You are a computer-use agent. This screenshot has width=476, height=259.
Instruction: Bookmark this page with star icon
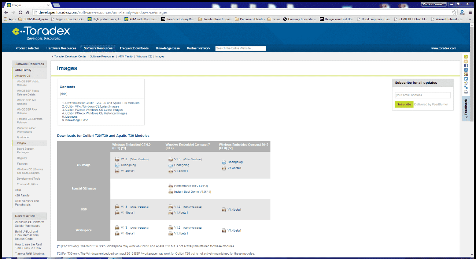454,12
